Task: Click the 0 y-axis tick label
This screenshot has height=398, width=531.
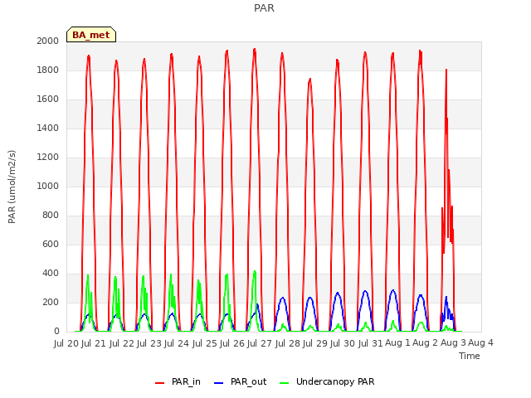Action: click(x=56, y=332)
